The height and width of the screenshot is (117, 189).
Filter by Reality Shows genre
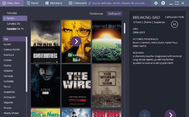[11, 113]
